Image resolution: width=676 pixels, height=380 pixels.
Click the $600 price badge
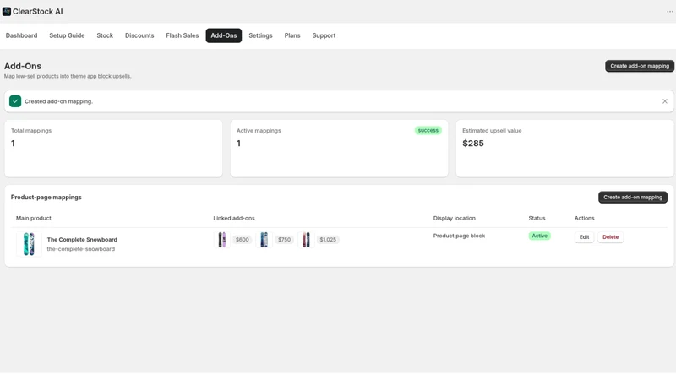(x=243, y=240)
